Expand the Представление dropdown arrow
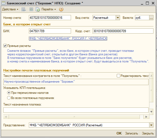Image resolution: width=157 pixels, height=138 pixels. (151, 125)
